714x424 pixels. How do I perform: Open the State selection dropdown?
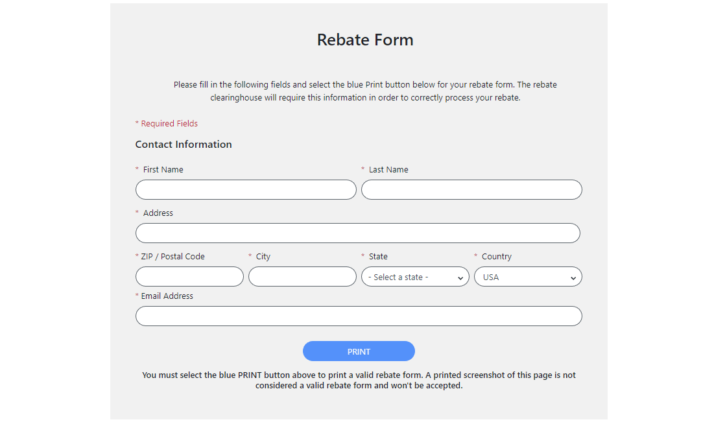(415, 276)
